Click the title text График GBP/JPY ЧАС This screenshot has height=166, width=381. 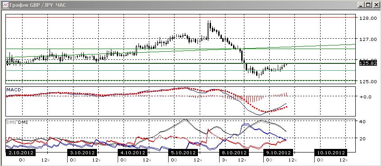(x=37, y=5)
